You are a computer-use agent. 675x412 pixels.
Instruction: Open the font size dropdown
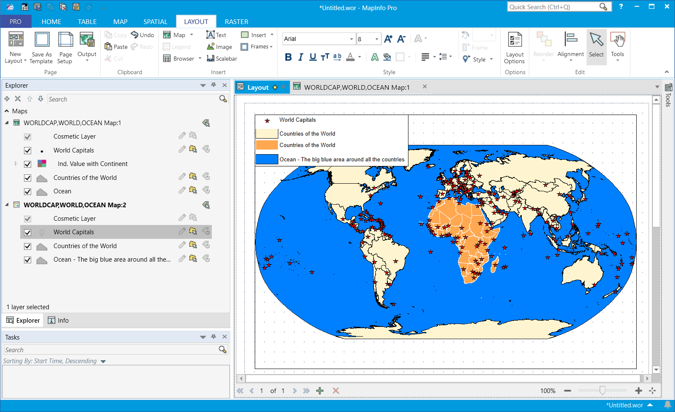coord(377,39)
